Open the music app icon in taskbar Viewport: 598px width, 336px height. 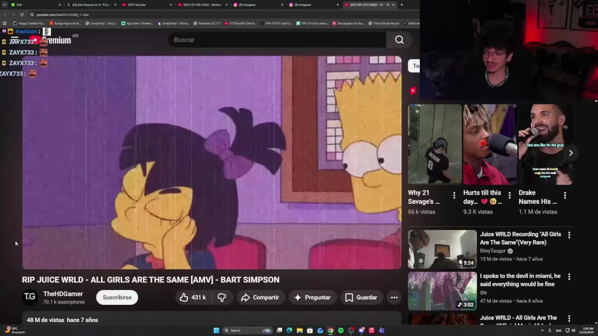click(371, 330)
